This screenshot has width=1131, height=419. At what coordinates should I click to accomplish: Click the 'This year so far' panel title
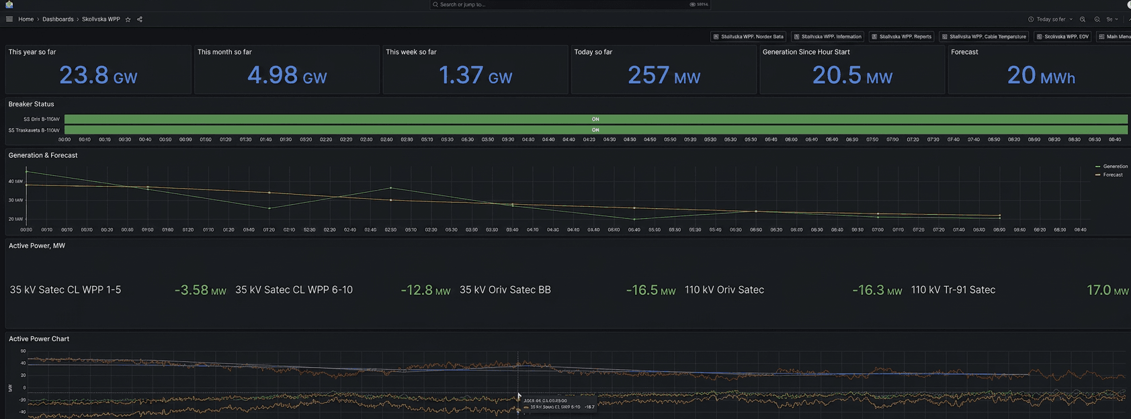pyautogui.click(x=32, y=52)
